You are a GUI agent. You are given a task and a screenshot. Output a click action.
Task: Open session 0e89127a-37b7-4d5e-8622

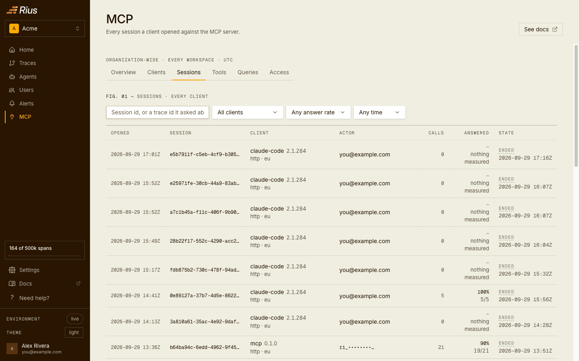pyautogui.click(x=204, y=296)
